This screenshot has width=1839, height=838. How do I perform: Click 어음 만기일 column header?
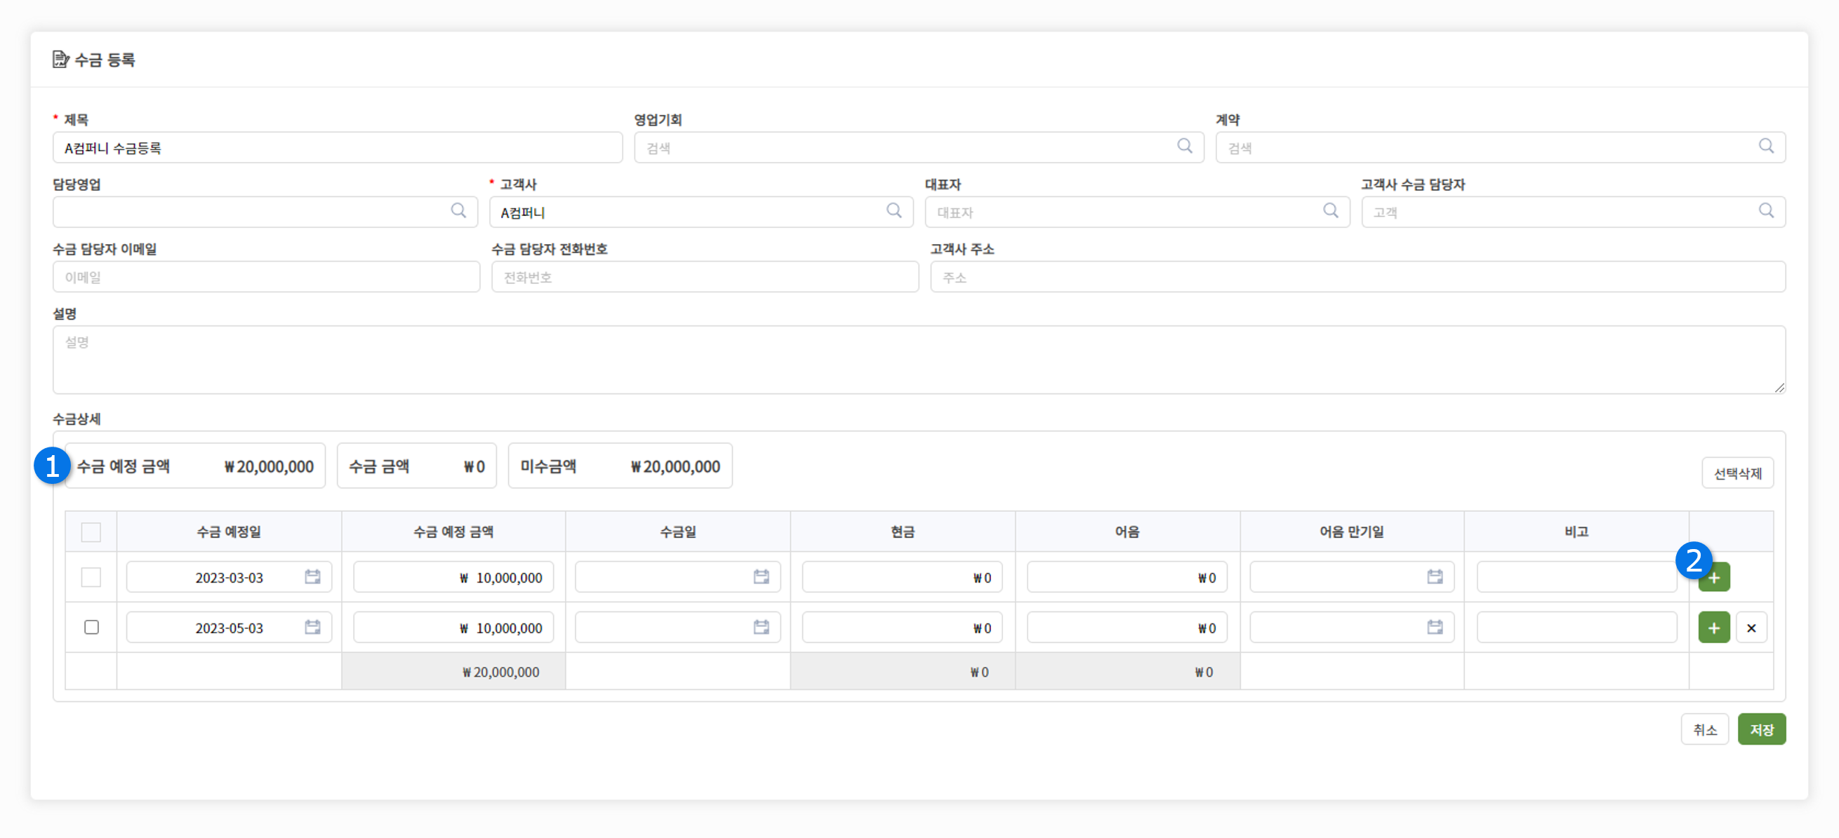1351,532
